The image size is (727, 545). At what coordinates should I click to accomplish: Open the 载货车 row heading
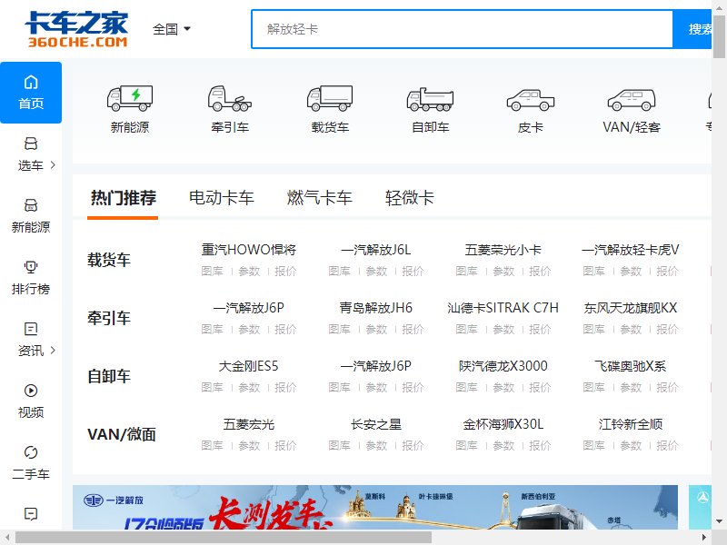(x=109, y=260)
